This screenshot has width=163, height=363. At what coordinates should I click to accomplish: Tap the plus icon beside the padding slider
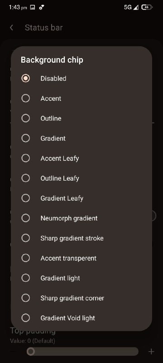(x=151, y=352)
